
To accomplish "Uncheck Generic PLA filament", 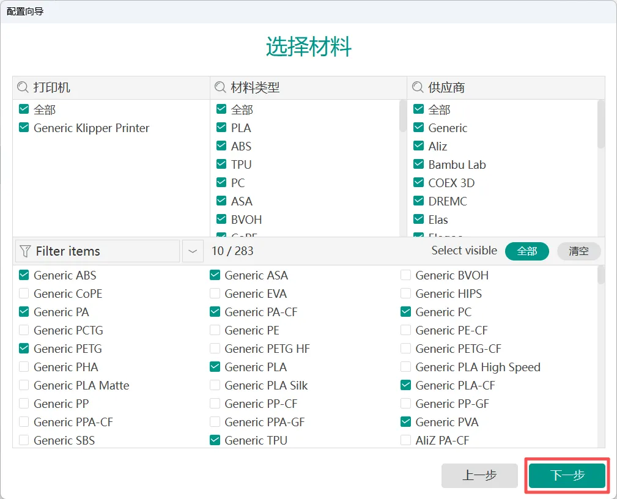I will tap(215, 367).
